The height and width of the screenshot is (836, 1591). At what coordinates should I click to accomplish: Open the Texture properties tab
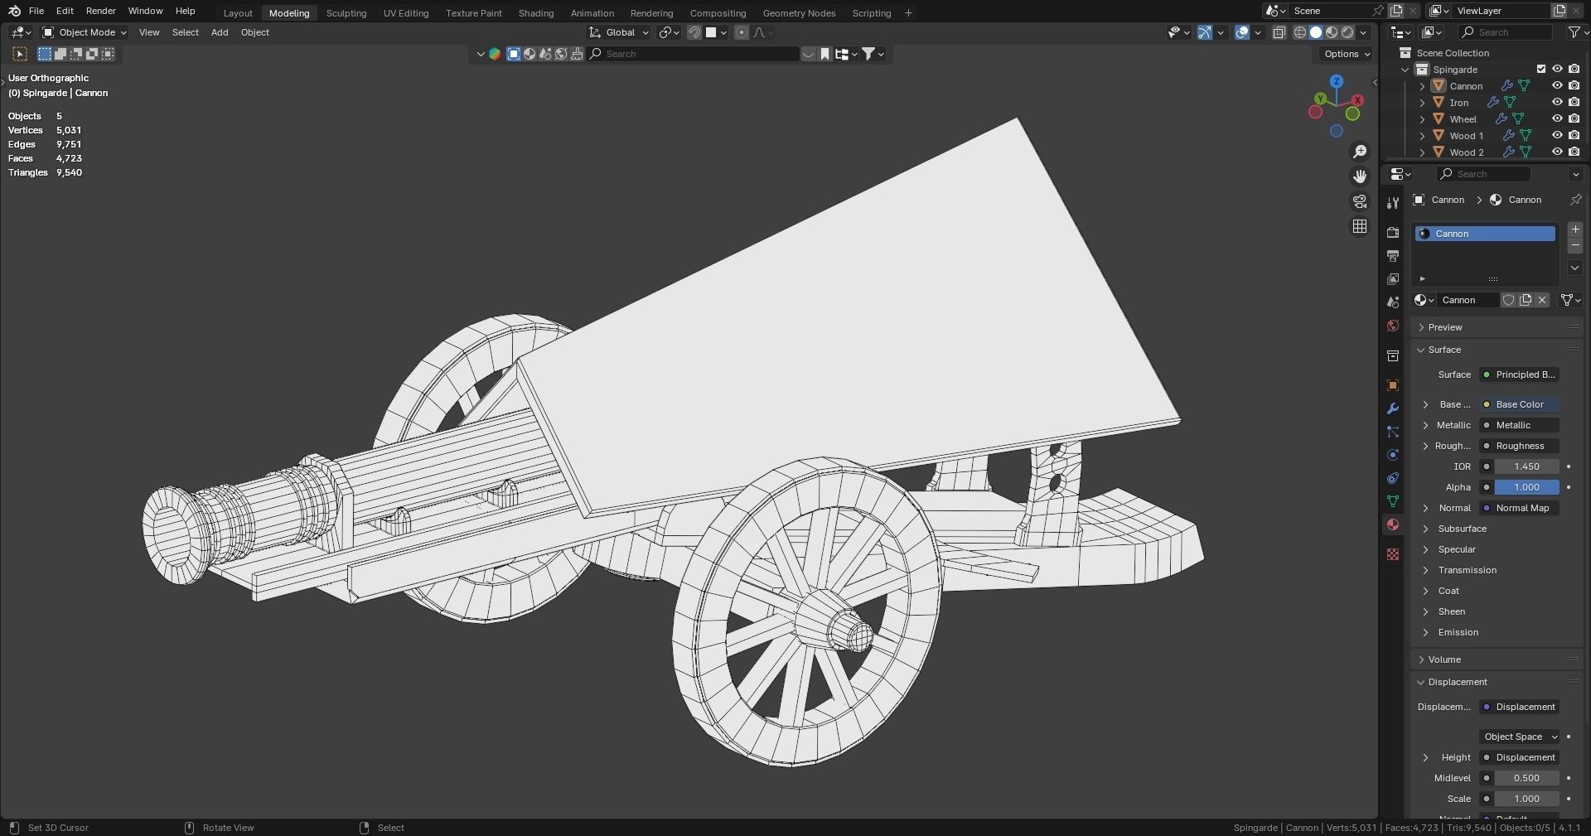(x=1393, y=554)
